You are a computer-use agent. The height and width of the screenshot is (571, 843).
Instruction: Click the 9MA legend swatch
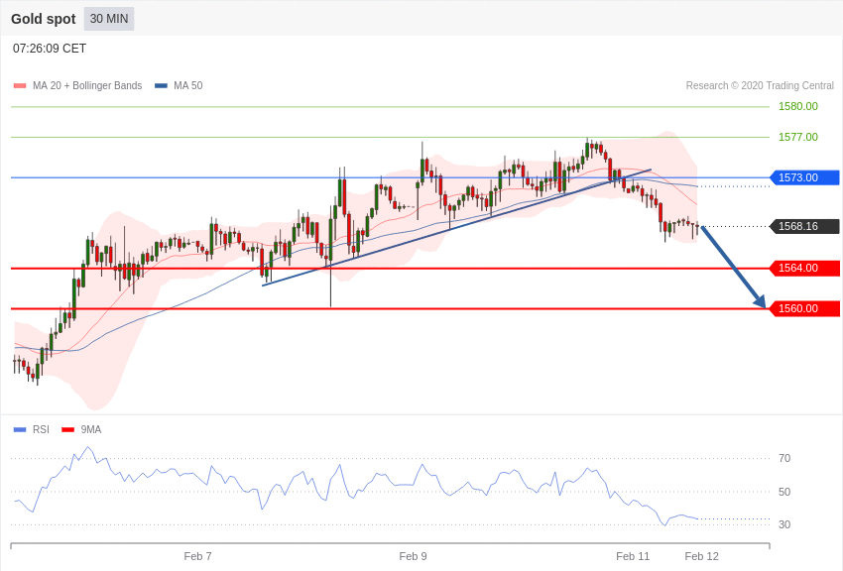(x=67, y=429)
